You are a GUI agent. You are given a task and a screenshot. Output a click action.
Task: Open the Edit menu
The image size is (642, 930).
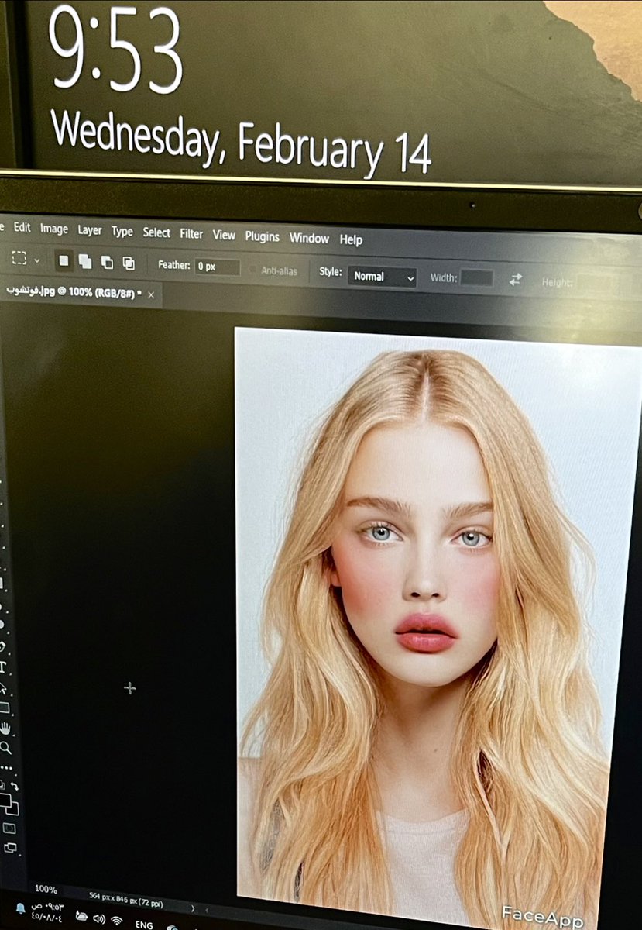click(22, 228)
